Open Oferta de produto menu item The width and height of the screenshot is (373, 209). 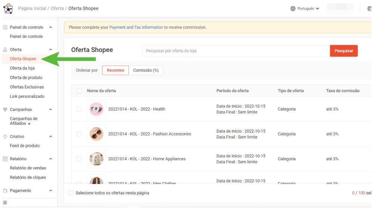[26, 78]
